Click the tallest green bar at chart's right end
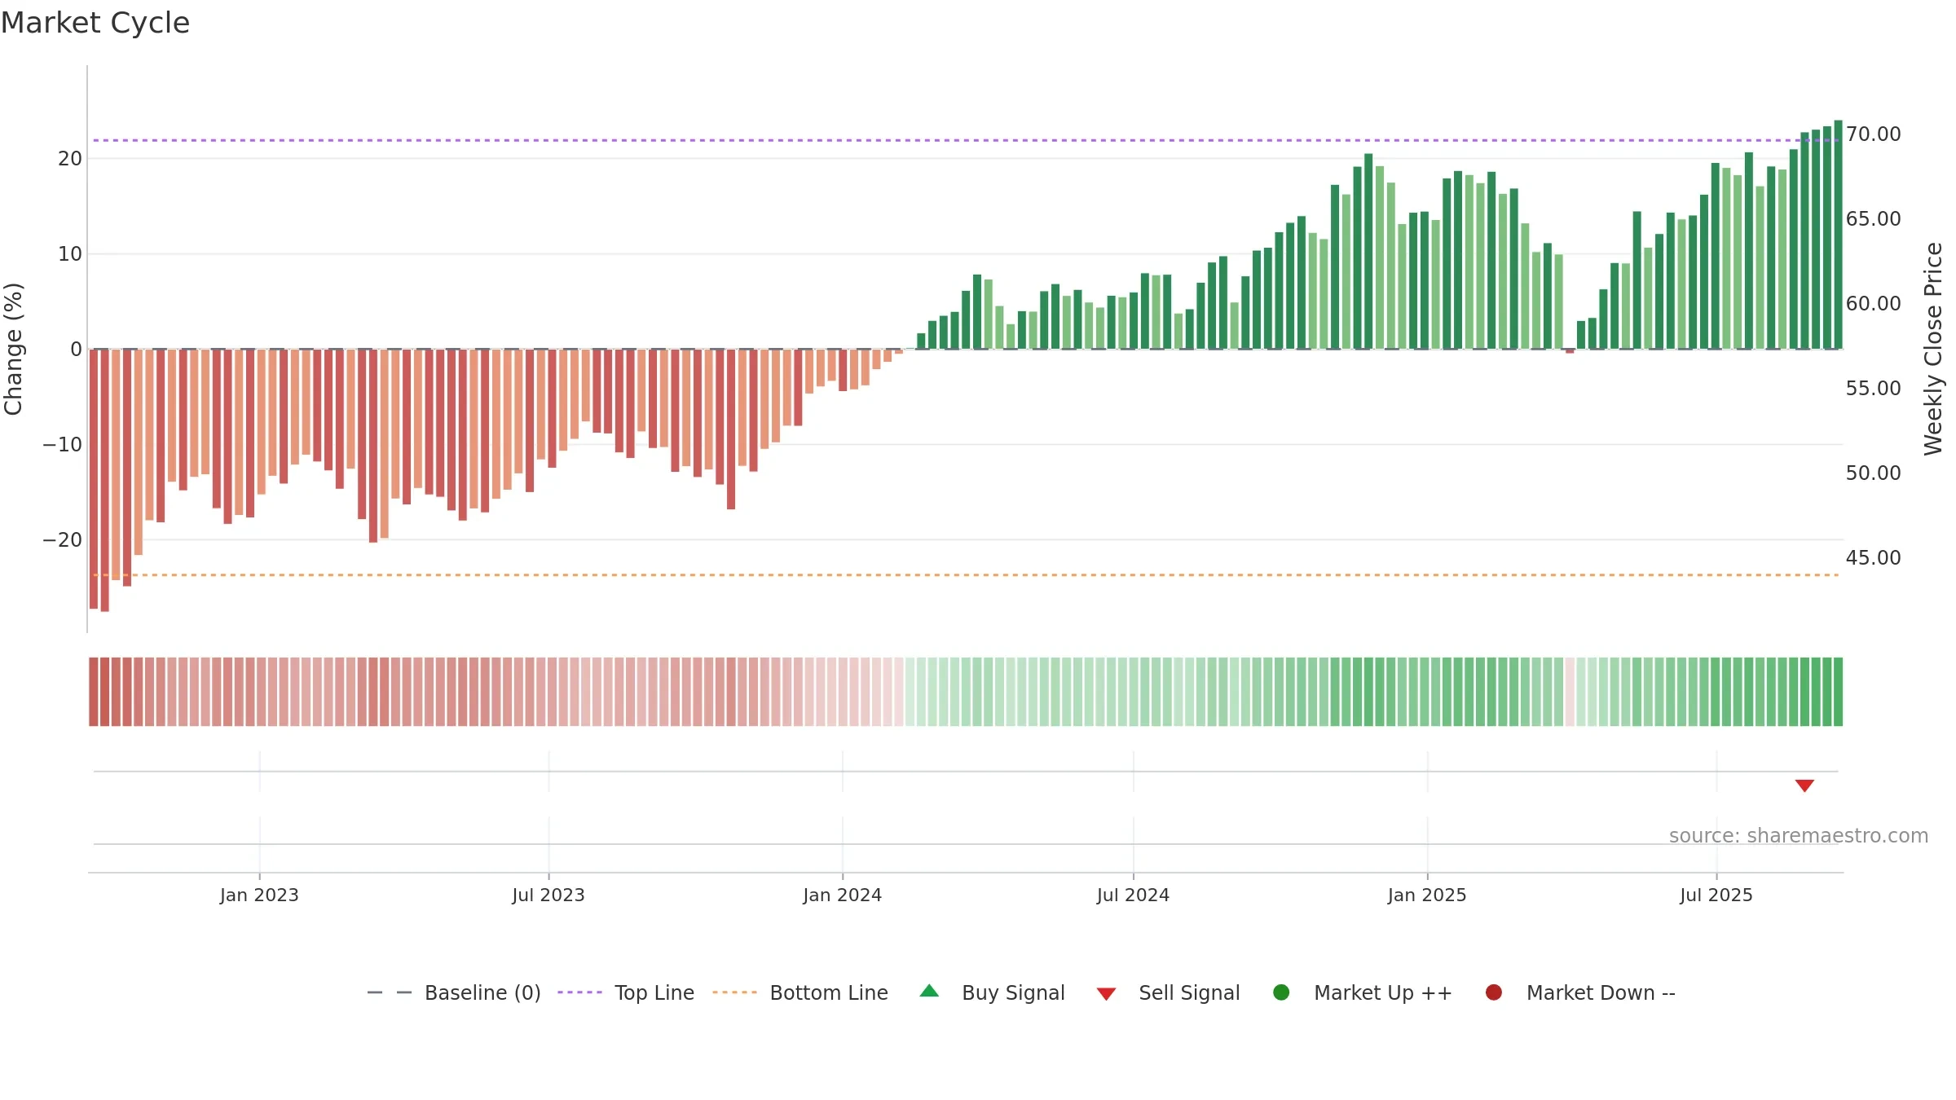Screen dimensions: 1956x1100 pyautogui.click(x=1838, y=235)
